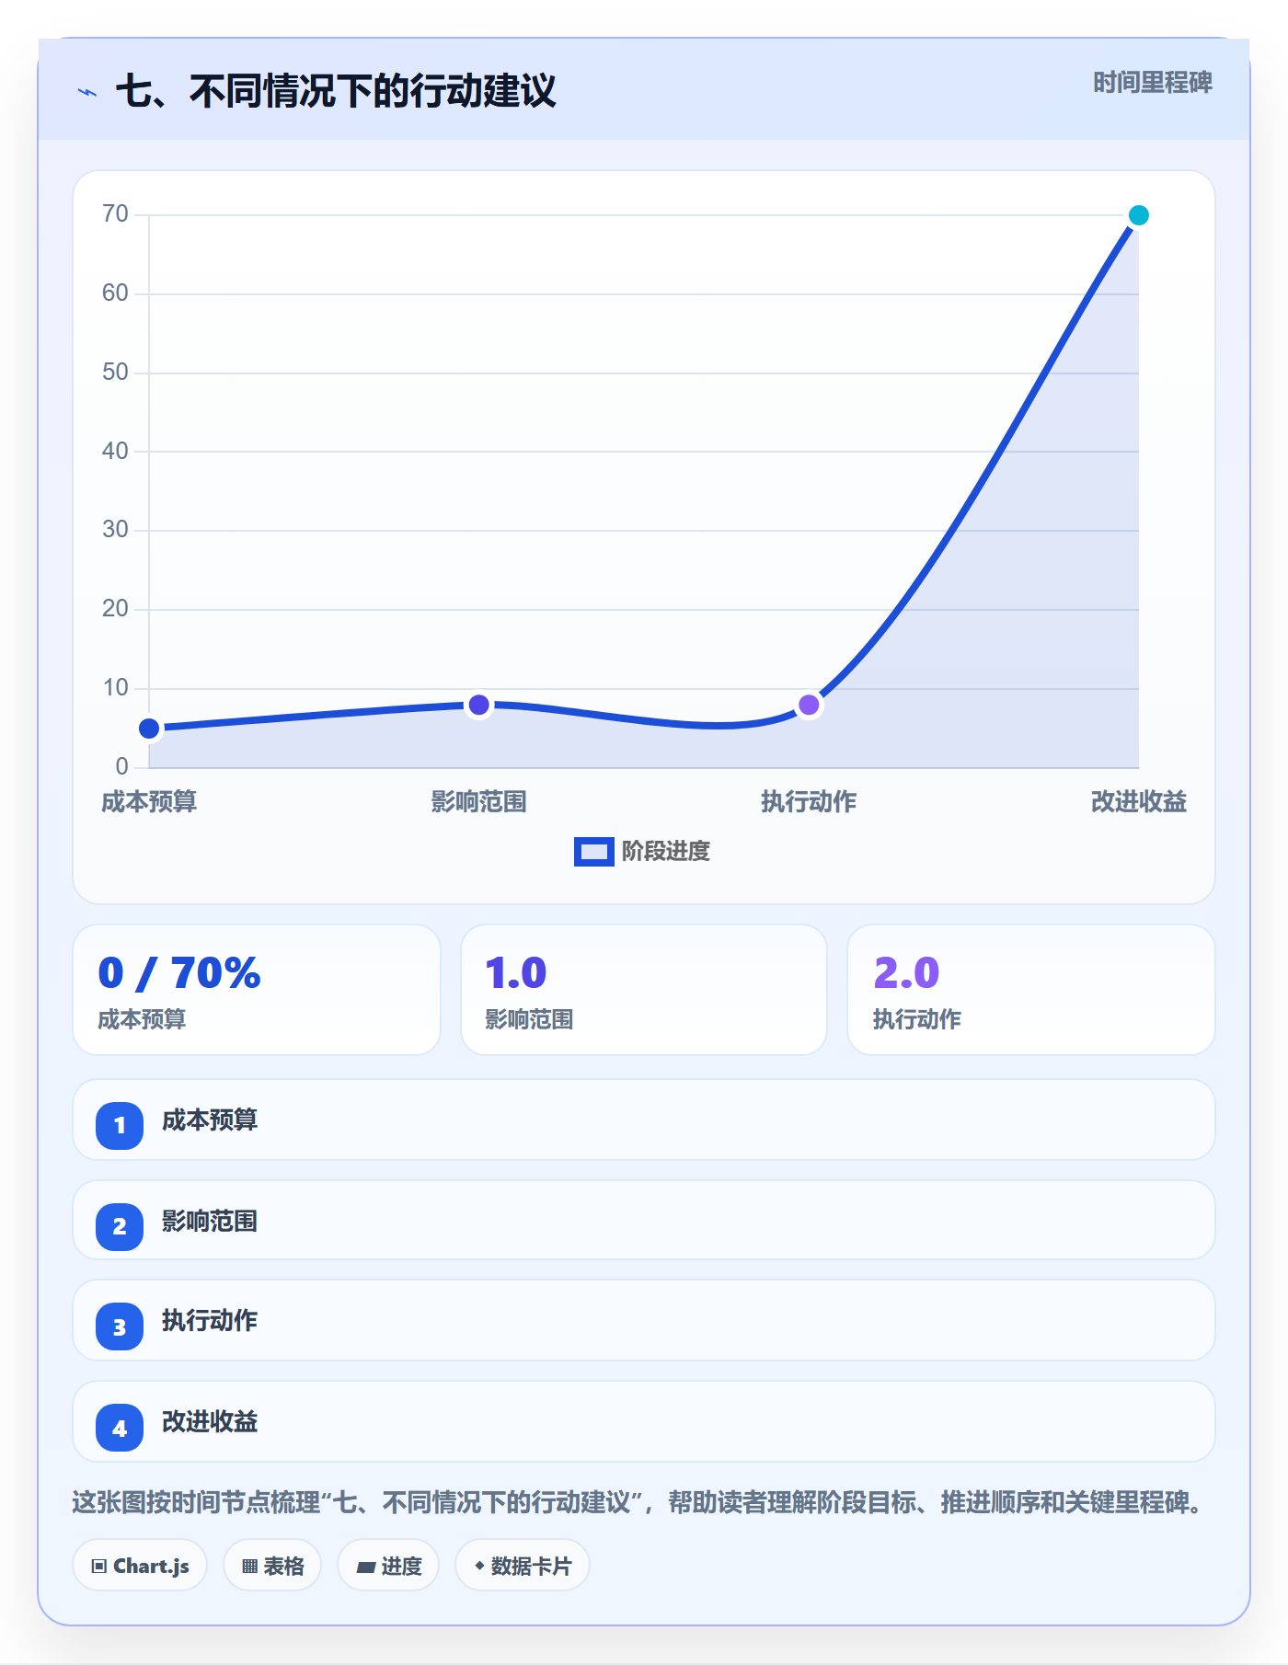Click the step 3 number badge
The height and width of the screenshot is (1665, 1288).
pyautogui.click(x=120, y=1326)
